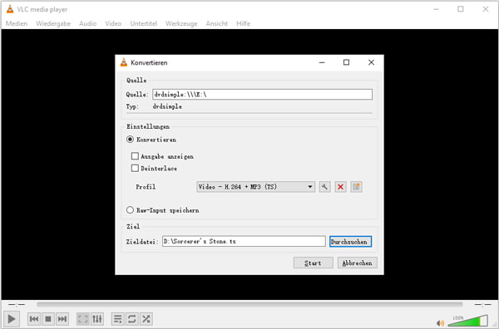Minimize the Konvertieren dialog
499x329 pixels.
[322, 62]
